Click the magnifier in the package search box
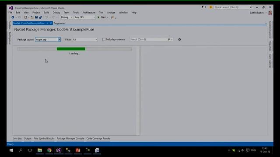Screen dimensions: 280x157 click(x=169, y=39)
